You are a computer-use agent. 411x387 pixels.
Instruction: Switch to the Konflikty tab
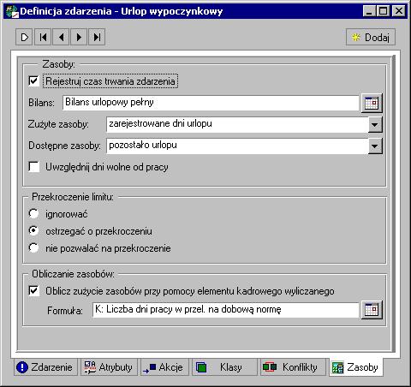tap(293, 367)
